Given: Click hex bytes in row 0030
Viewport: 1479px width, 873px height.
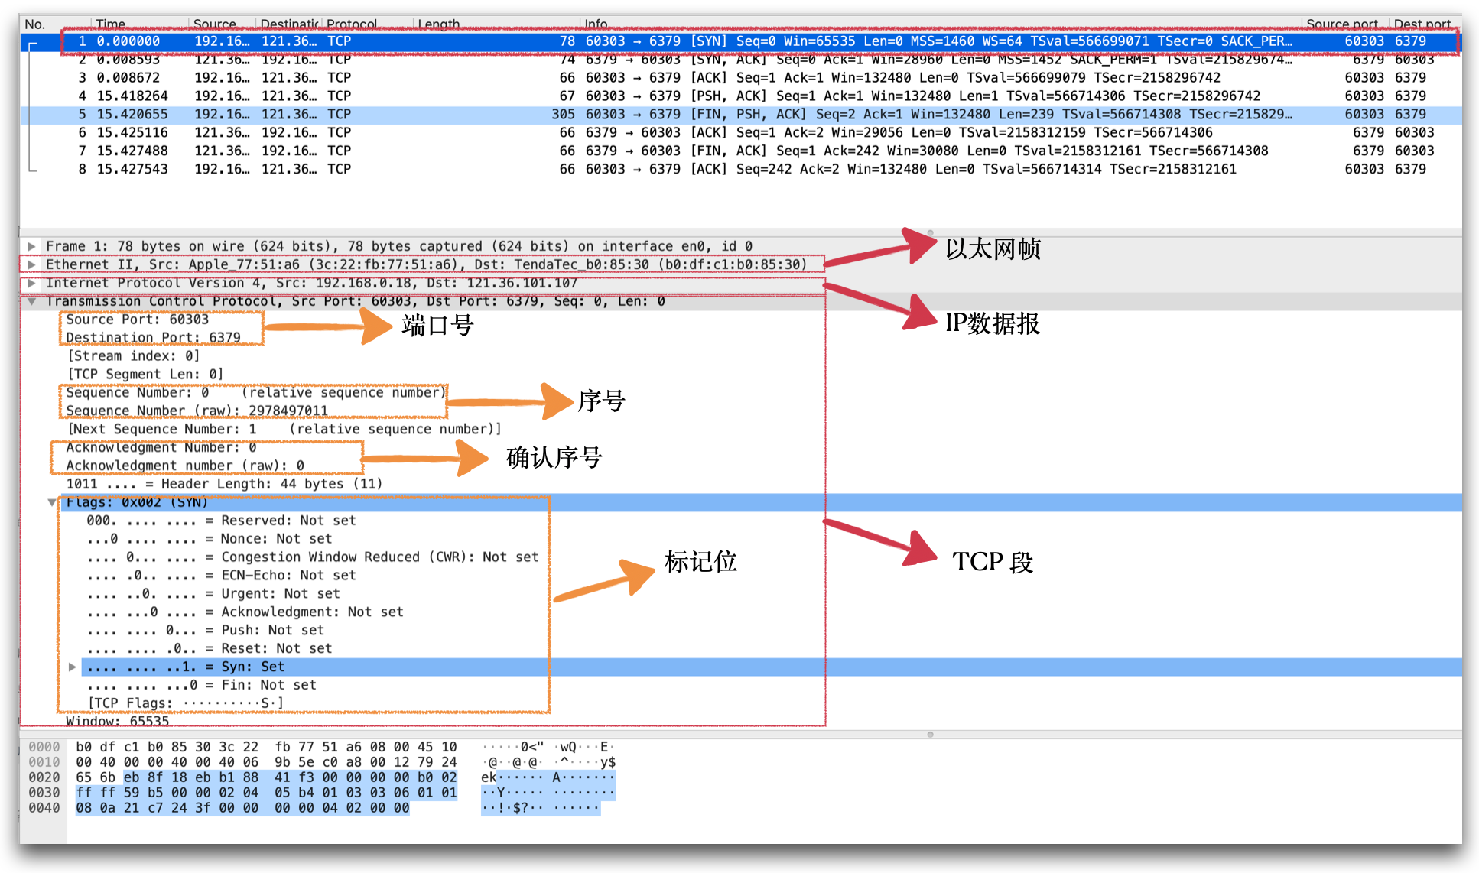Looking at the screenshot, I should [266, 793].
